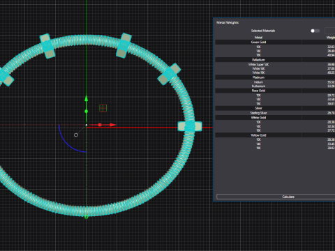Select the top-left prong on the ring
The image size is (335, 251).
47,46
